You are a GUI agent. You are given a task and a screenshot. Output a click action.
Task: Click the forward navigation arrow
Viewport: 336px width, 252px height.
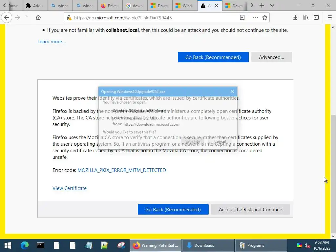pyautogui.click(x=17, y=18)
